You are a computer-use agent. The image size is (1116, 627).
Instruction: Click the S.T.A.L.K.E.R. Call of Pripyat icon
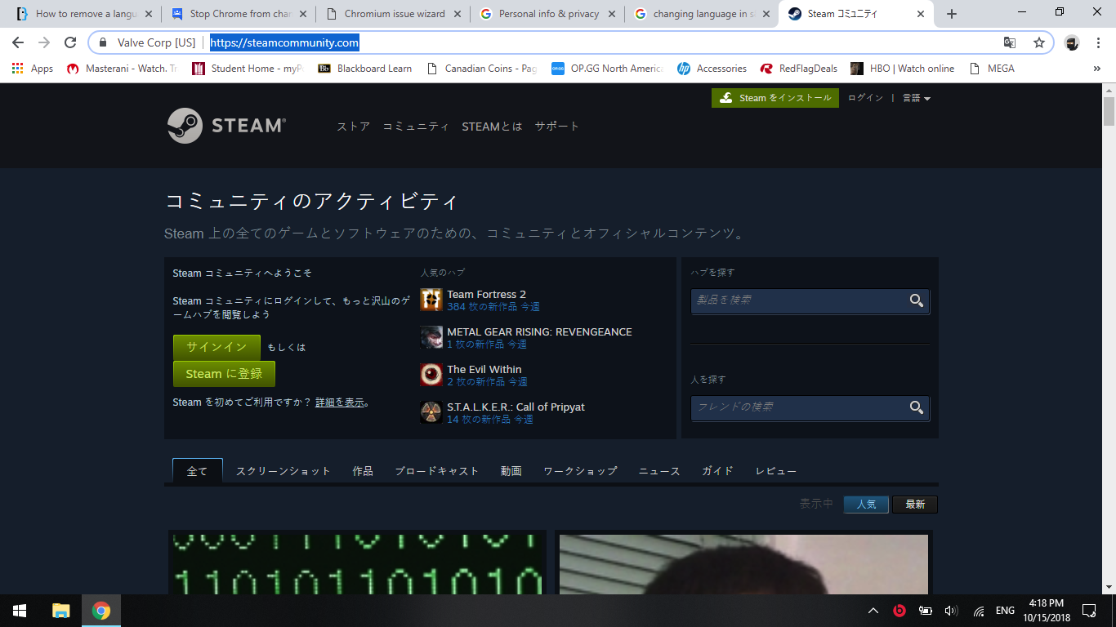tap(431, 412)
